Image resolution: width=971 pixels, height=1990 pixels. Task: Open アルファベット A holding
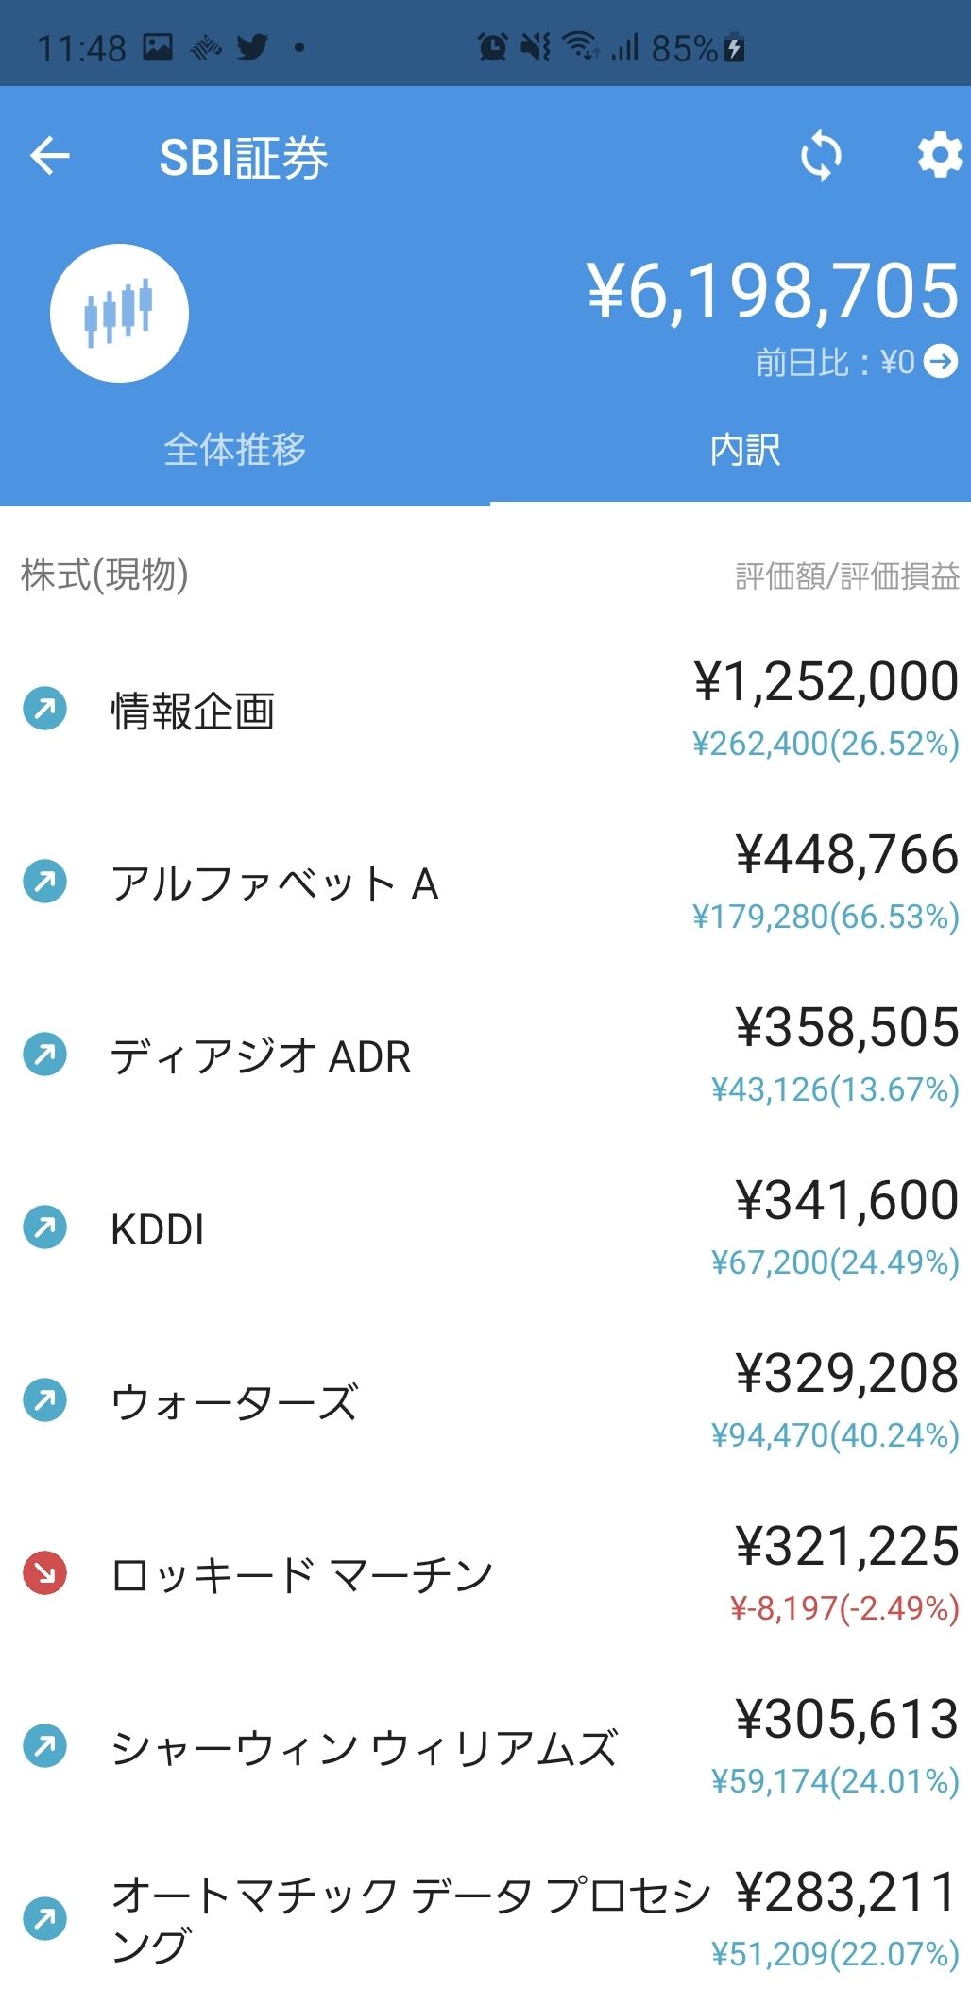[275, 884]
